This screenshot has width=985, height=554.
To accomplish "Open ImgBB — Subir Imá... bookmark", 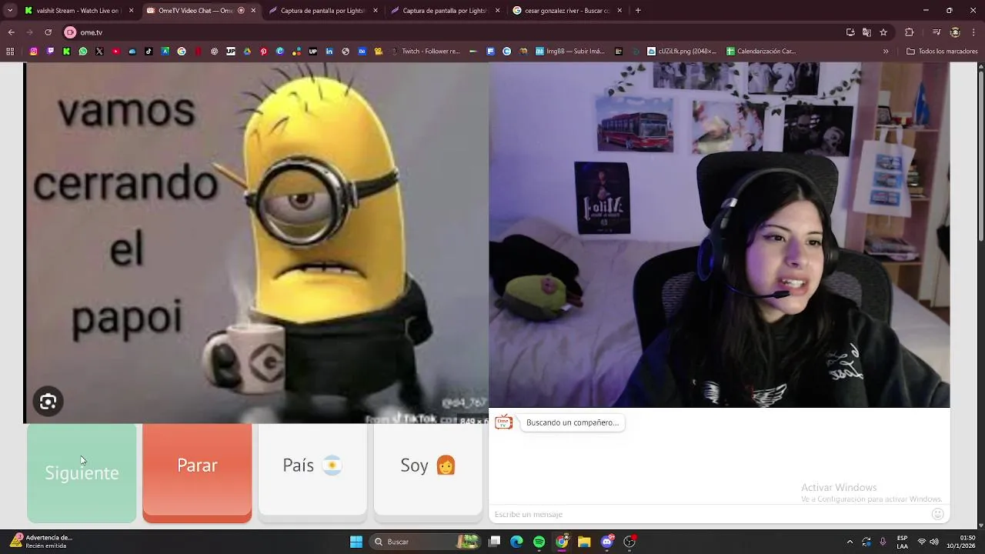I will [x=570, y=52].
